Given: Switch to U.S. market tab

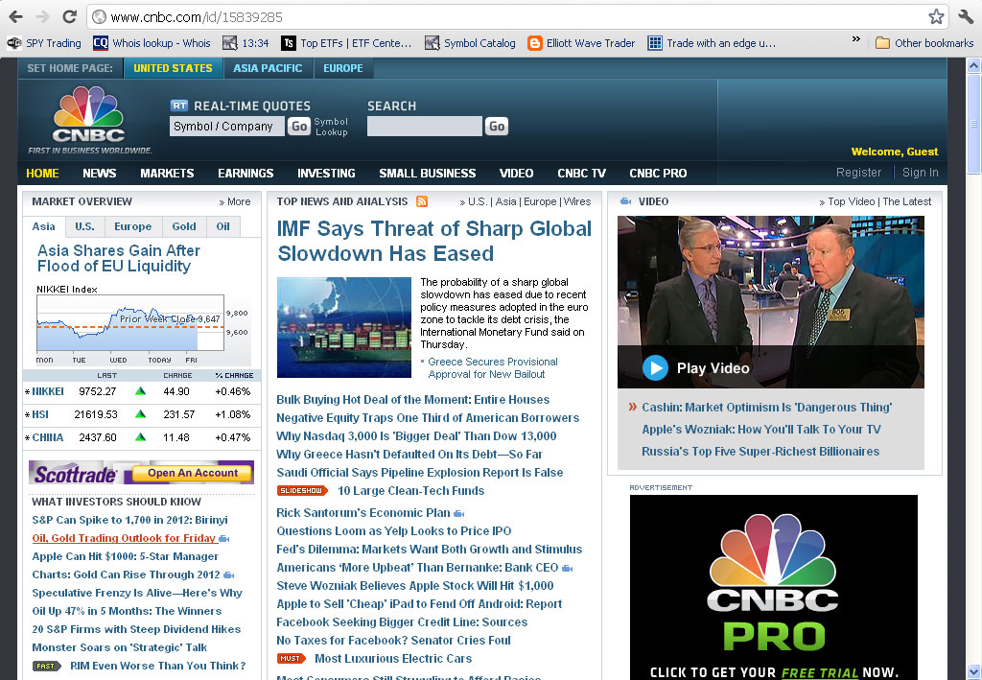Looking at the screenshot, I should [x=84, y=226].
